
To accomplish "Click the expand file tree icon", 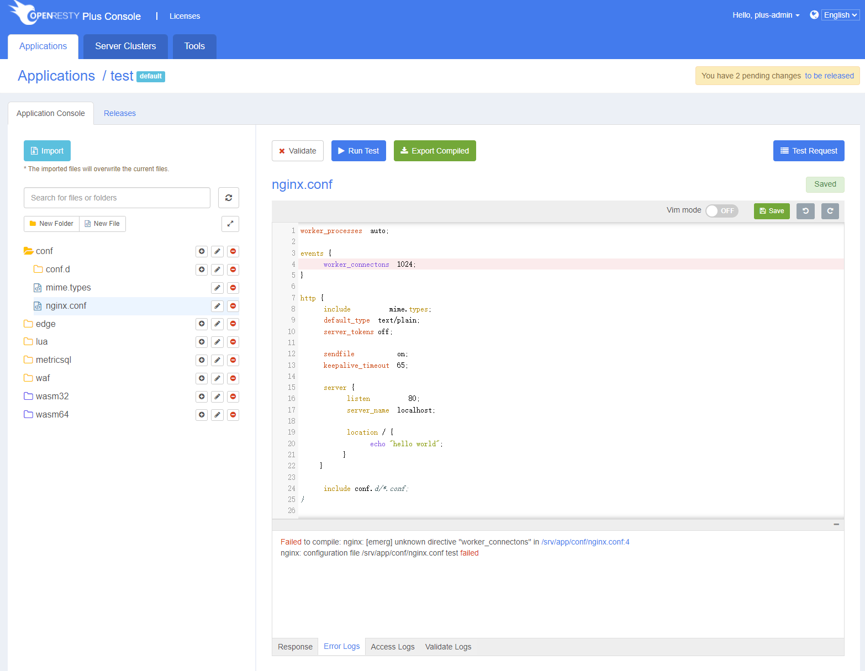I will pos(230,224).
